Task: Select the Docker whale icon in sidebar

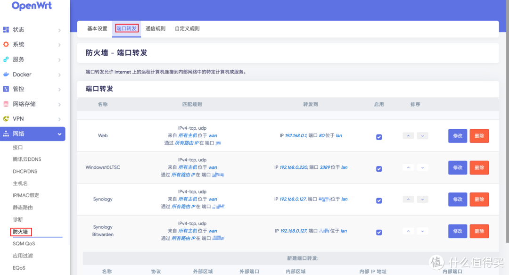Action: pyautogui.click(x=7, y=74)
